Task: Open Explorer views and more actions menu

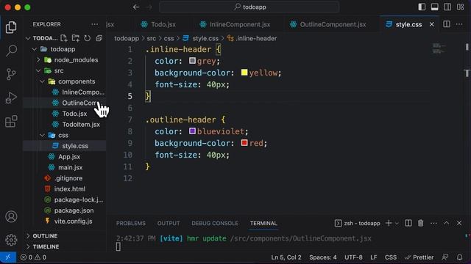Action: [x=95, y=24]
